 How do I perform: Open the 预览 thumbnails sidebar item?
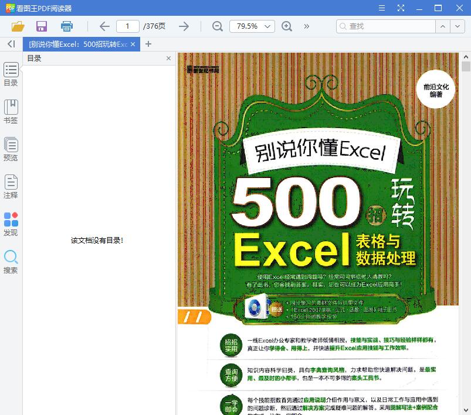[x=11, y=149]
